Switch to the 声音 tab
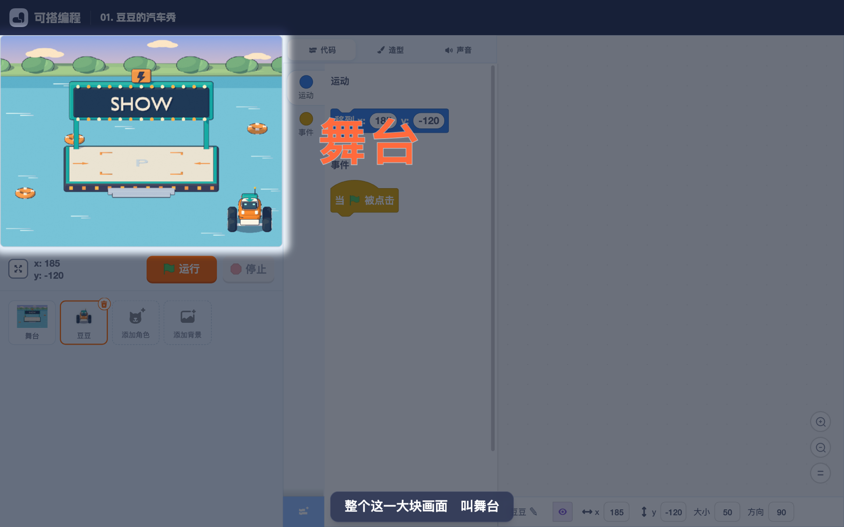The height and width of the screenshot is (527, 844). pyautogui.click(x=458, y=50)
